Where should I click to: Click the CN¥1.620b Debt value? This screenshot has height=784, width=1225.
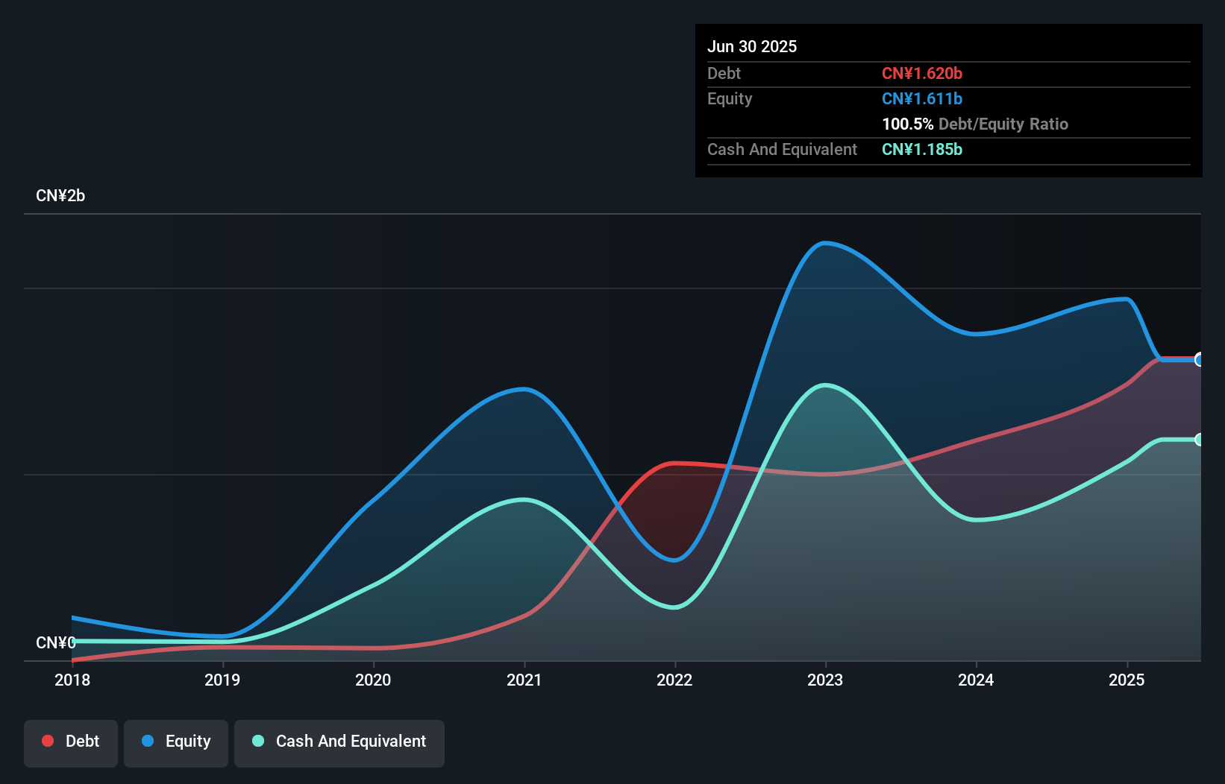pyautogui.click(x=922, y=73)
